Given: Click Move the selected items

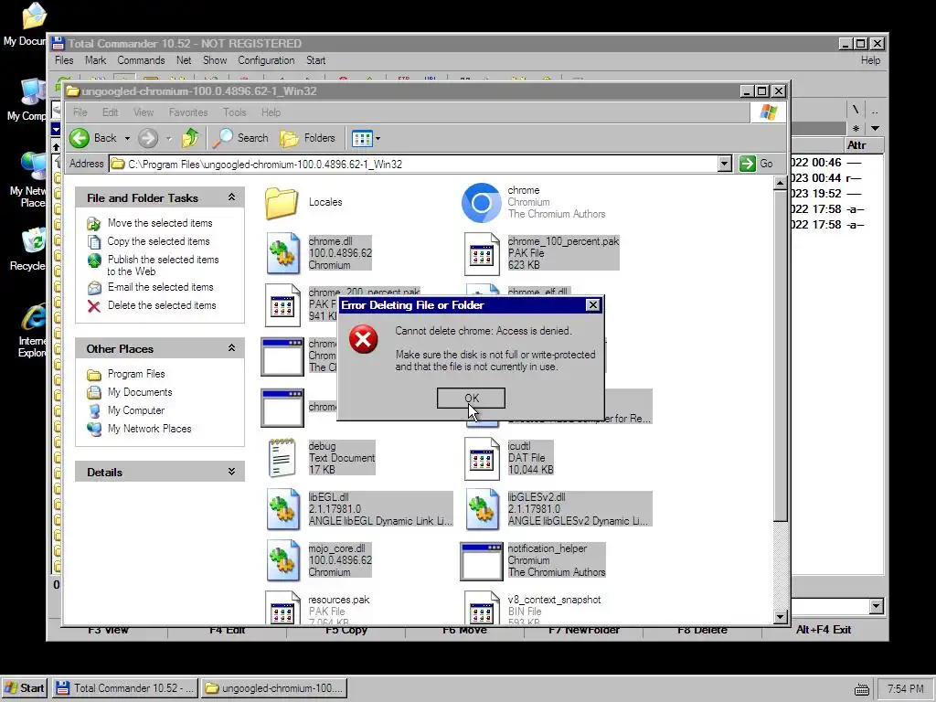Looking at the screenshot, I should pyautogui.click(x=160, y=223).
